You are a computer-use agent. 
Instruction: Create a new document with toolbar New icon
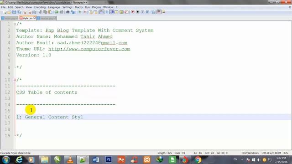(x=5, y=12)
